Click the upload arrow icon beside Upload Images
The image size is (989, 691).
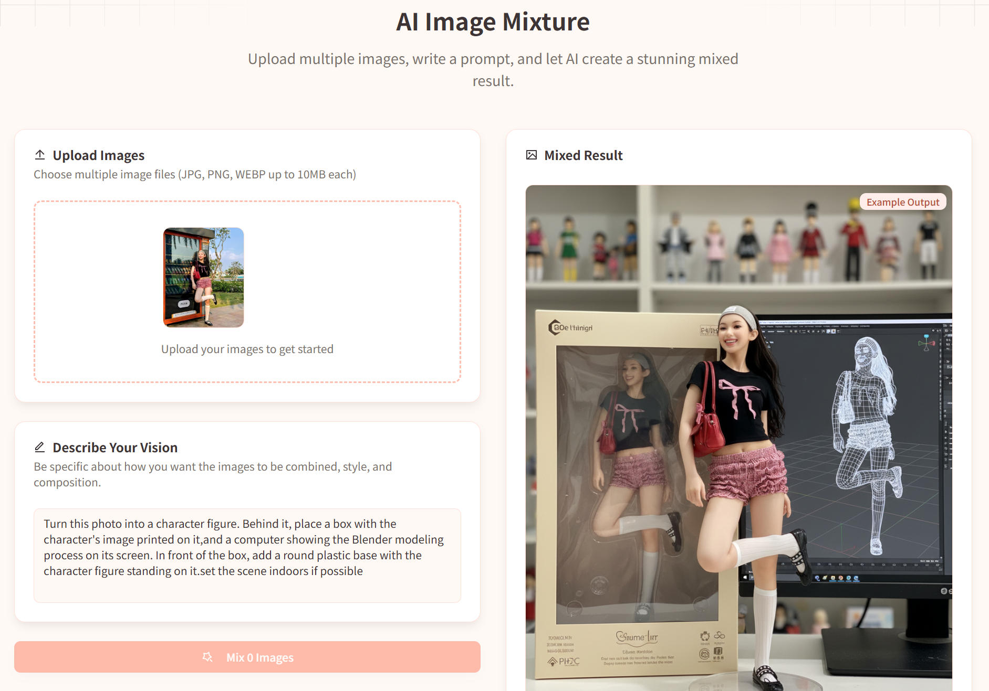(40, 155)
